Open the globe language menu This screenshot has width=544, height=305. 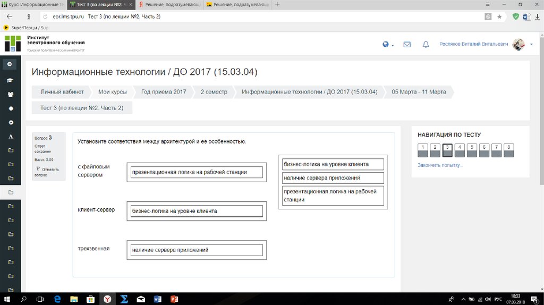(x=387, y=45)
